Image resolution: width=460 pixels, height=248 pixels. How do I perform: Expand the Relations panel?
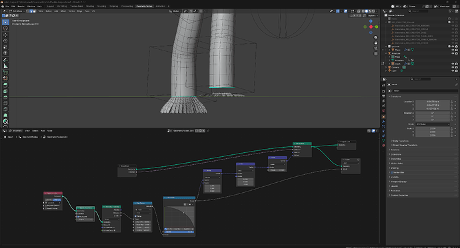tap(394, 150)
